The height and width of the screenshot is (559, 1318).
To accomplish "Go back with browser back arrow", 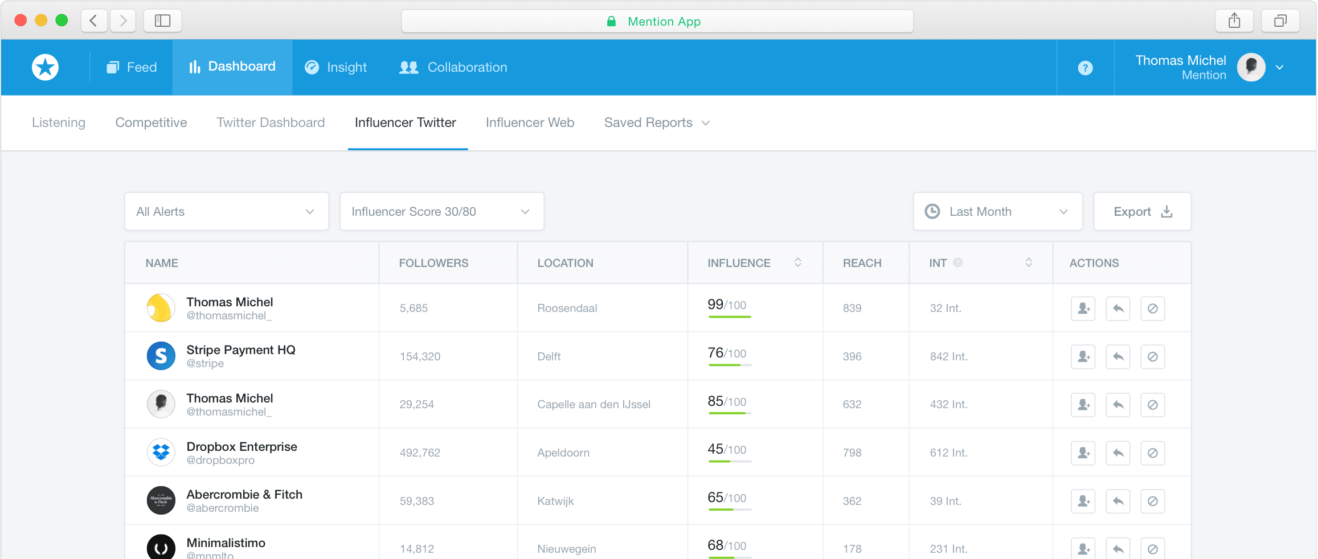I will pos(94,21).
